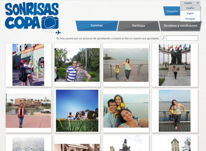This screenshot has height=151, width=206.
Task: Open the equestrian statue photo
Action: 126,143
